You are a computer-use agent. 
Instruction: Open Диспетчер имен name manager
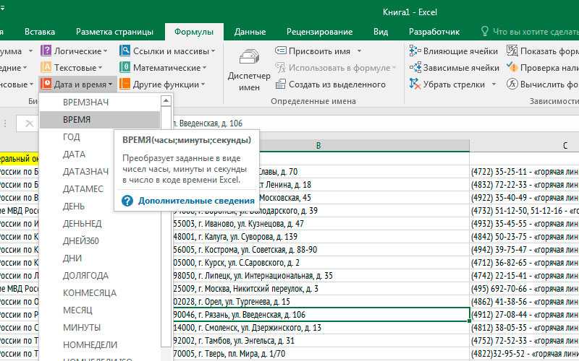click(x=249, y=70)
